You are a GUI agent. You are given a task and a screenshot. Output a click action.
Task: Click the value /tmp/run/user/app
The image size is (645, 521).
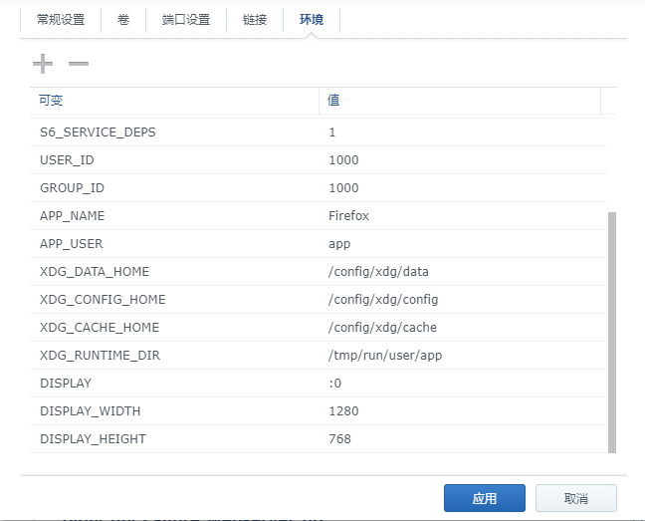click(x=385, y=356)
